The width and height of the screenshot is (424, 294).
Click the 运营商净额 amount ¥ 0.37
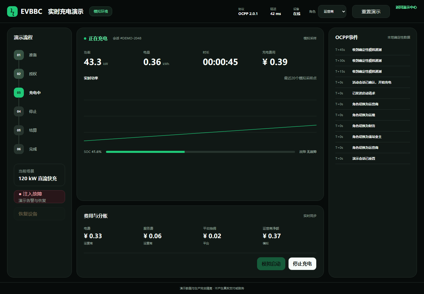[x=272, y=236]
